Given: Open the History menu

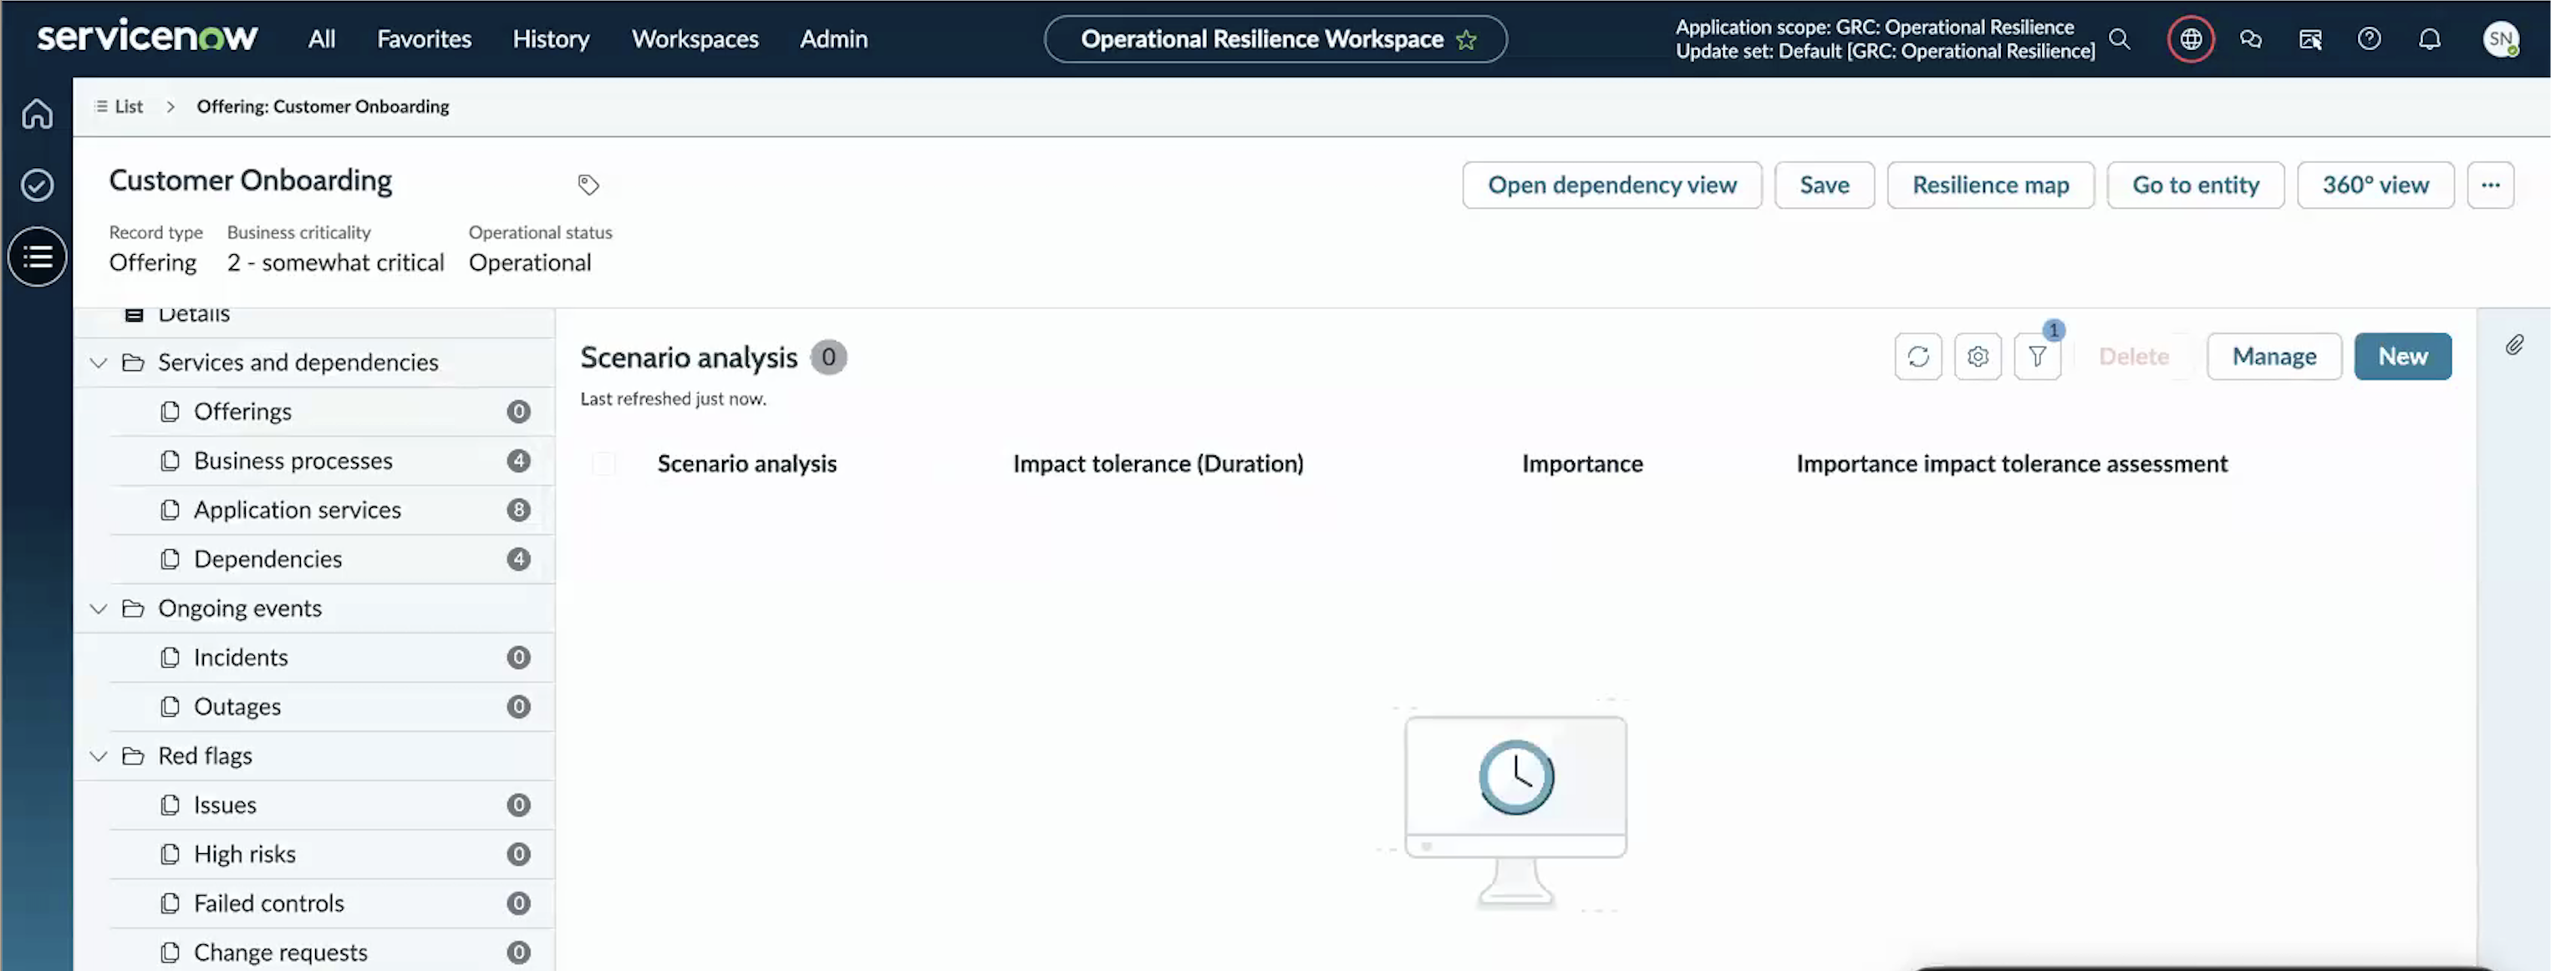Looking at the screenshot, I should point(551,38).
